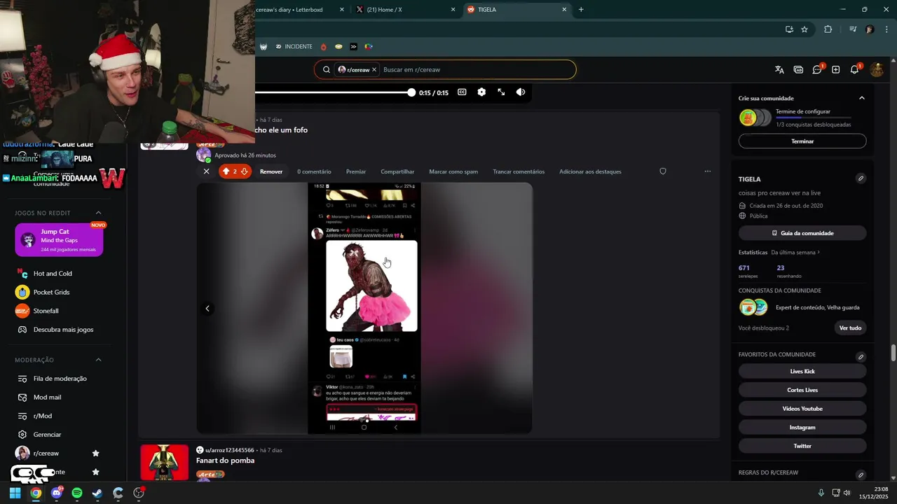Screen dimensions: 897x504
Task: Open video player settings gear
Action: [x=481, y=92]
